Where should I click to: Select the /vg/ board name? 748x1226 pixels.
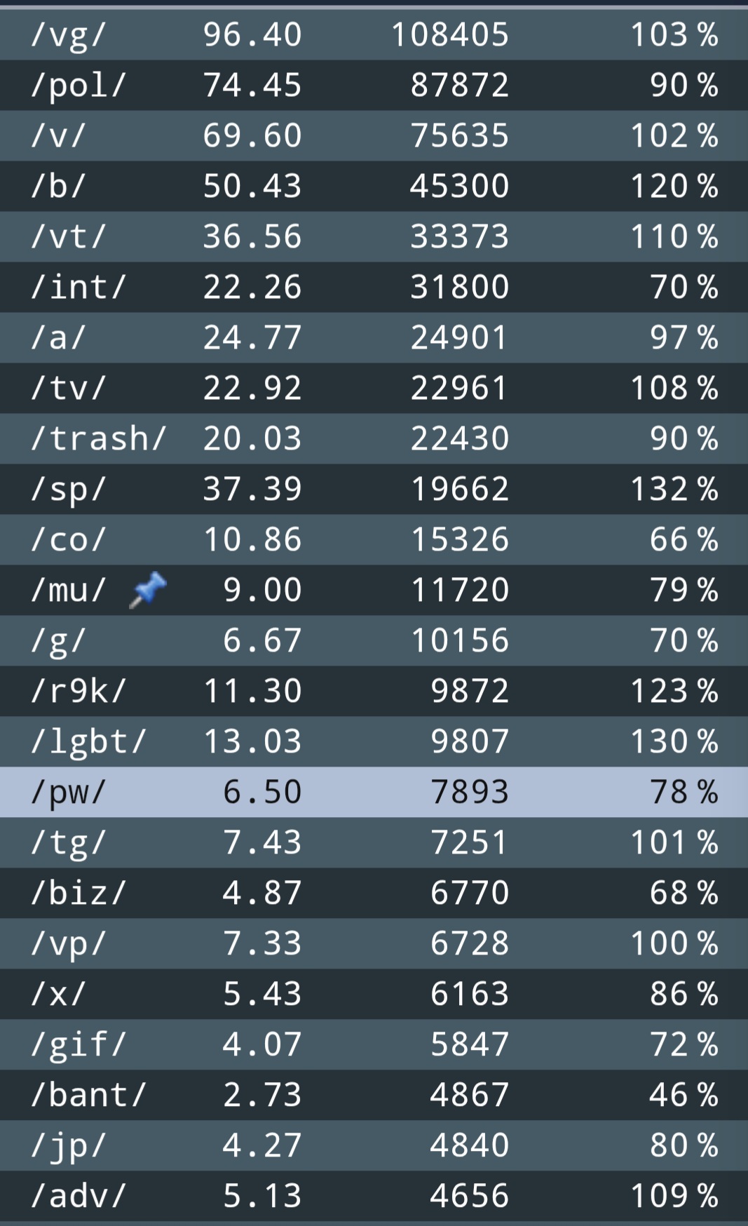click(x=67, y=36)
